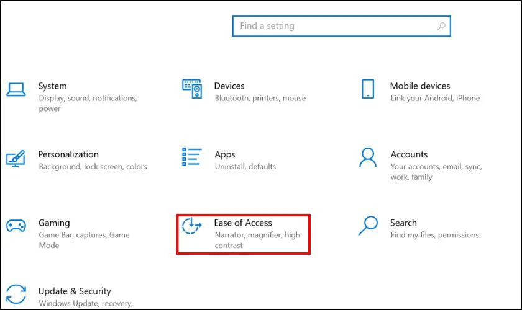The height and width of the screenshot is (310, 522).
Task: Click the Apps list icon
Action: pyautogui.click(x=191, y=157)
